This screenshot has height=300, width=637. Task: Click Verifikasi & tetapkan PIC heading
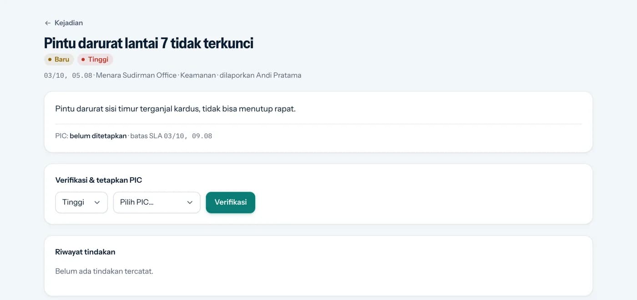[99, 180]
